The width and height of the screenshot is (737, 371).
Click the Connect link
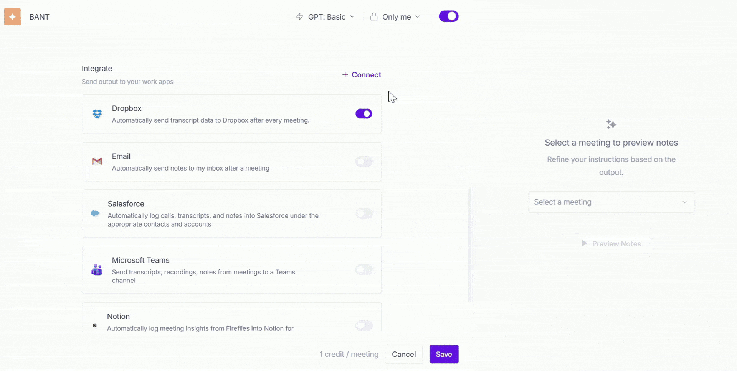pyautogui.click(x=362, y=75)
